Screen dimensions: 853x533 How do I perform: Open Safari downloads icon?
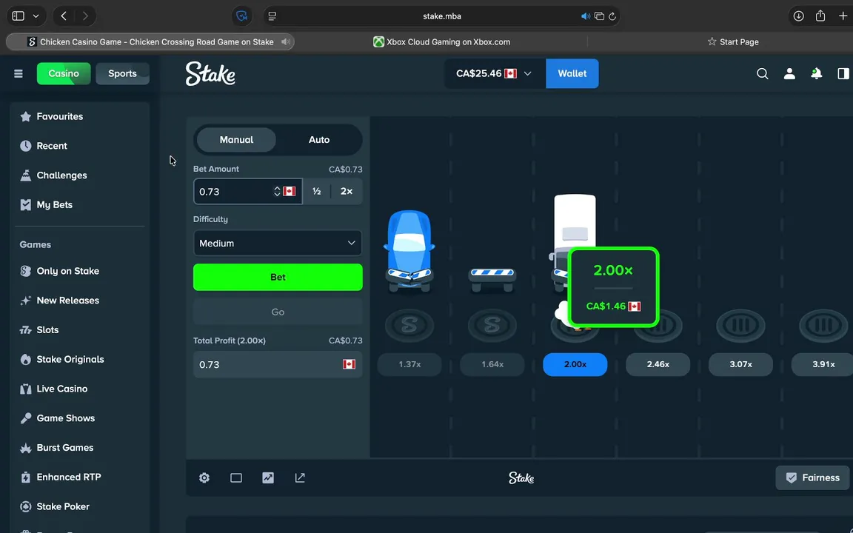[x=798, y=16]
